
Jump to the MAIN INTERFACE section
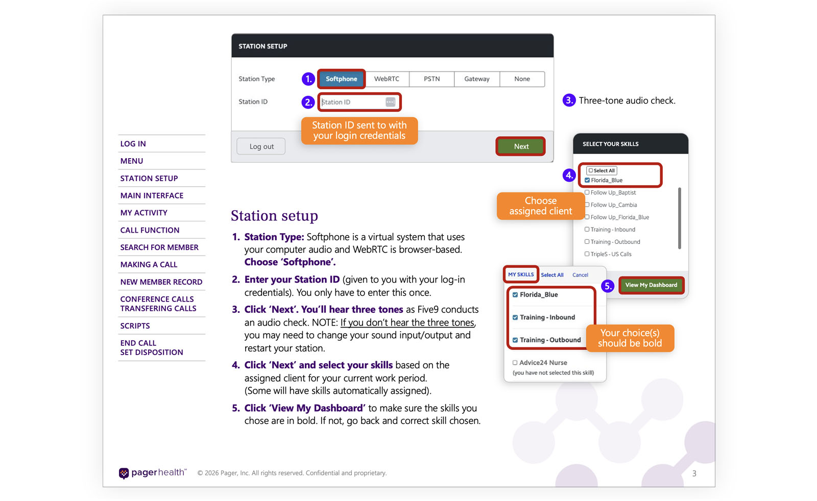(152, 196)
